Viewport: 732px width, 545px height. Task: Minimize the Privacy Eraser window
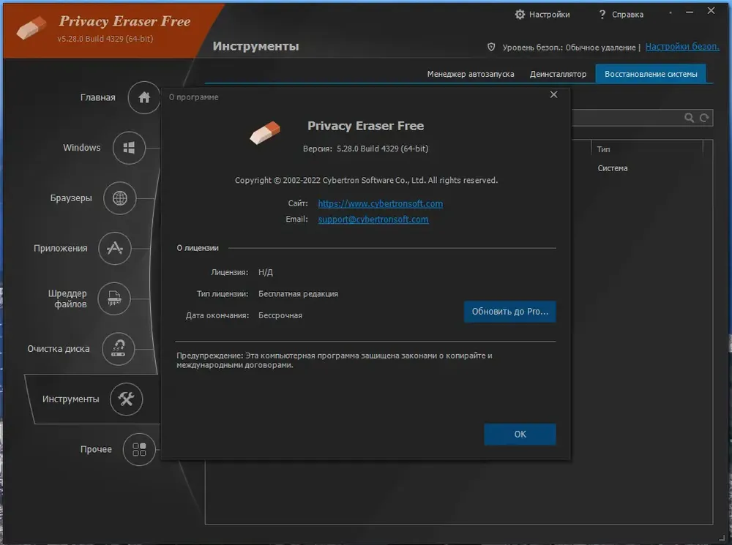coord(690,12)
